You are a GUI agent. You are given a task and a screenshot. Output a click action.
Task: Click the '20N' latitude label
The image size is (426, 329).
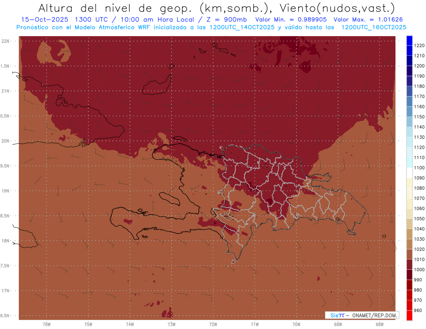[5, 141]
